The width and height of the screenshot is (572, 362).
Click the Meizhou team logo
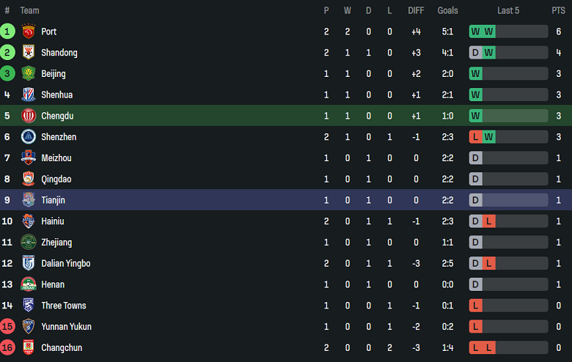tap(29, 158)
